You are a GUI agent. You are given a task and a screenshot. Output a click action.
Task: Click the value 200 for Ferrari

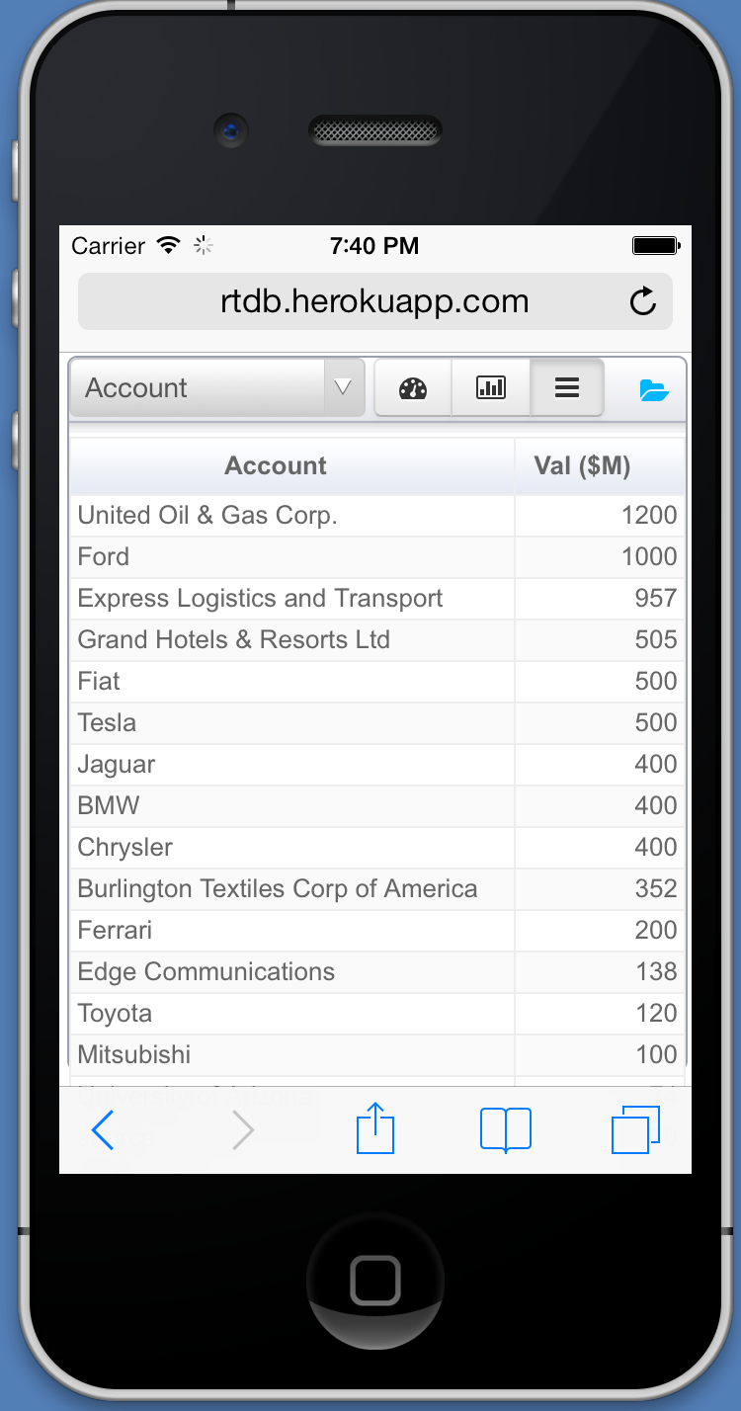coord(656,931)
